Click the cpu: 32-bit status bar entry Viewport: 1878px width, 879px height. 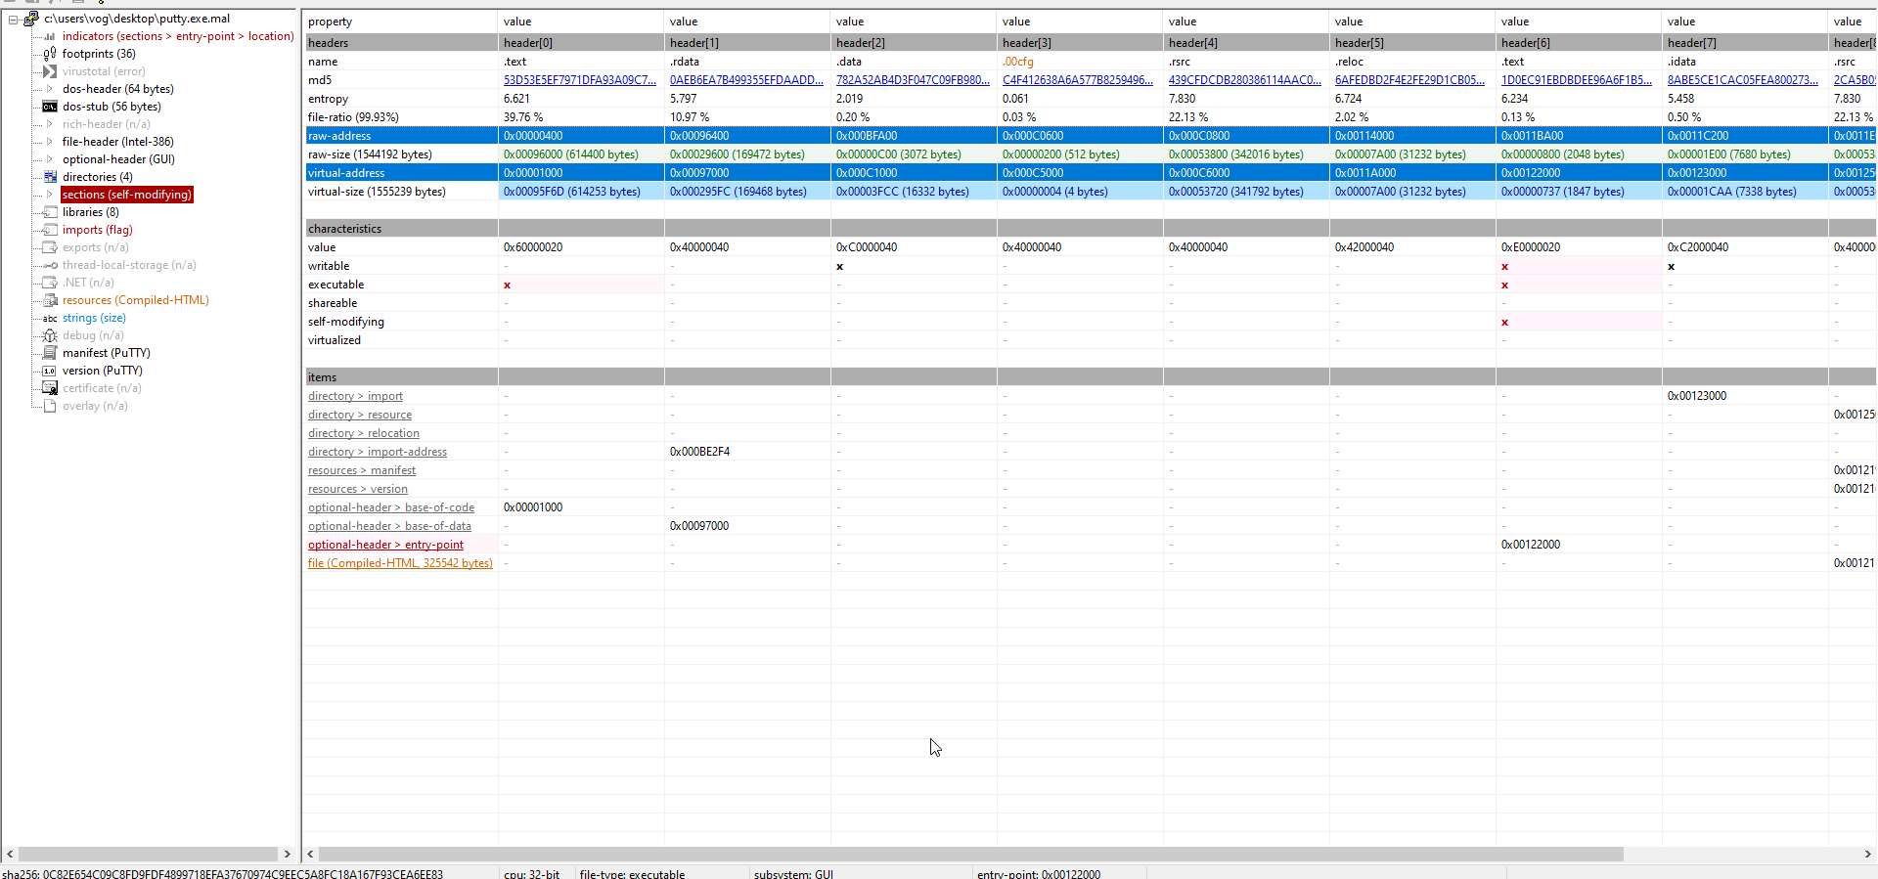(532, 873)
